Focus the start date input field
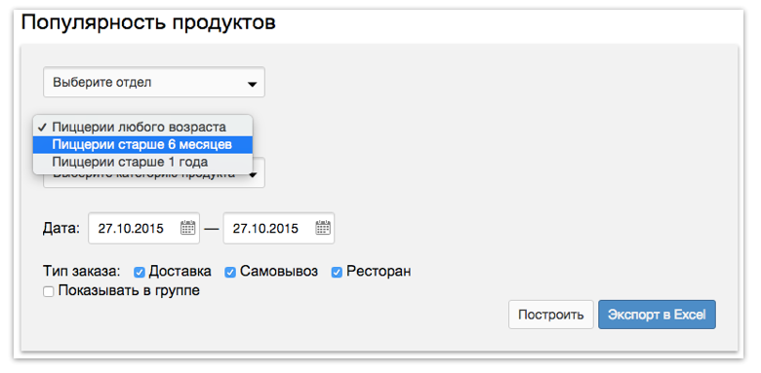This screenshot has height=373, width=761. (143, 228)
